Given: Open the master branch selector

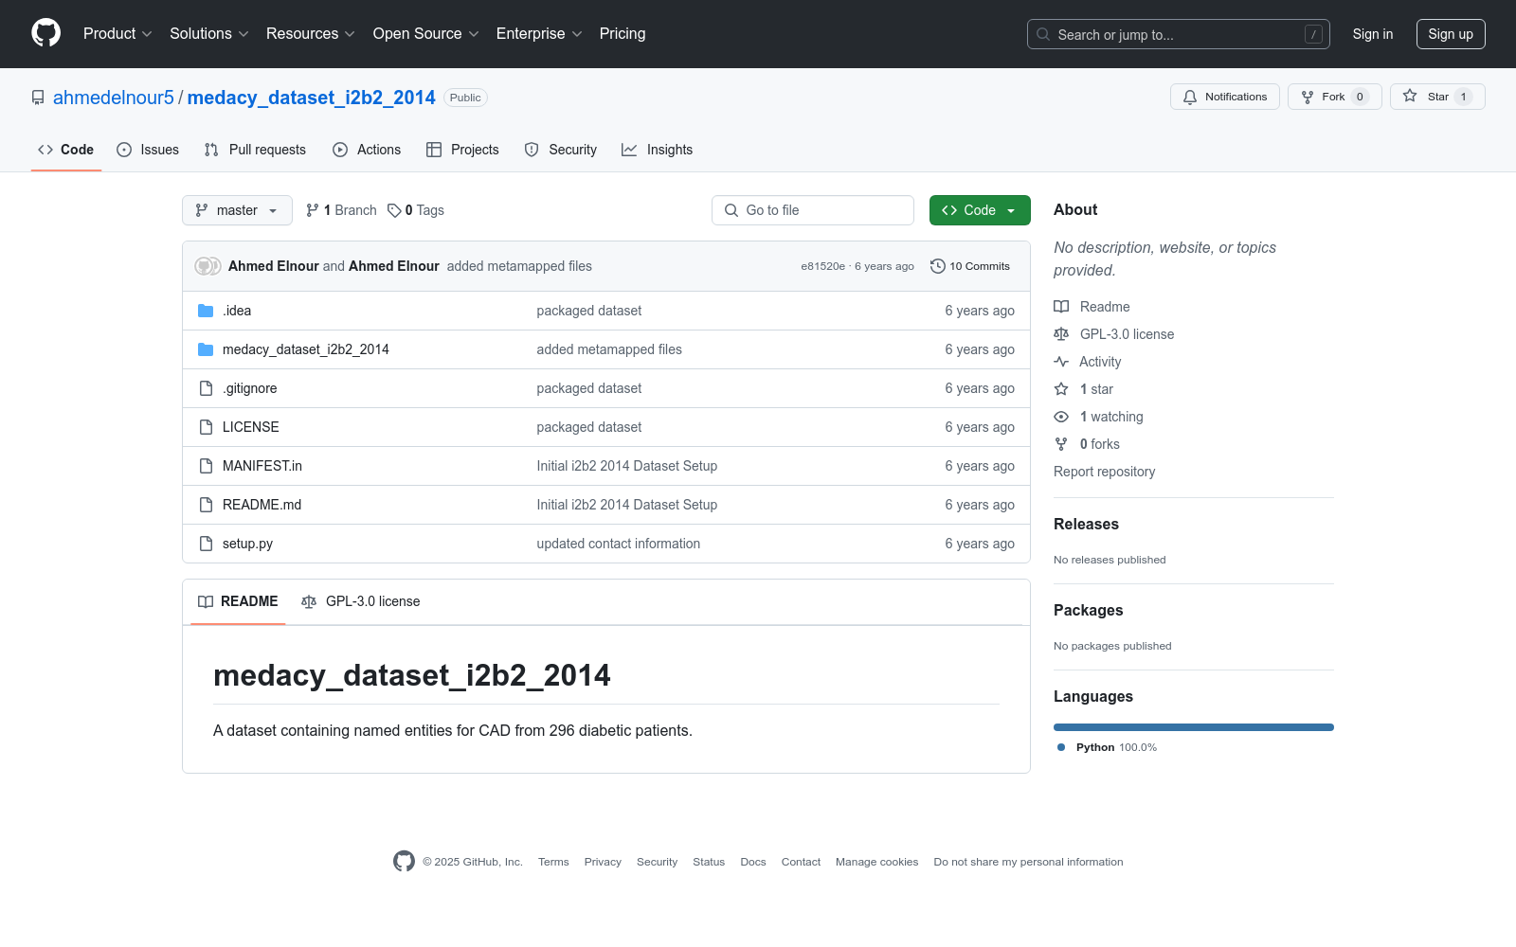Looking at the screenshot, I should click(x=237, y=210).
